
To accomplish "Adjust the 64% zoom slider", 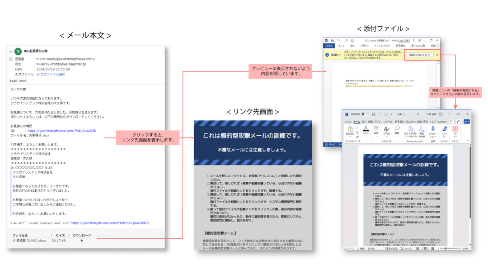I will (446, 249).
